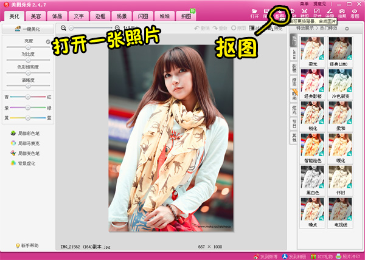The width and height of the screenshot is (365, 260).
Task: Switch to the 文字 text tab
Action: pos(79,15)
